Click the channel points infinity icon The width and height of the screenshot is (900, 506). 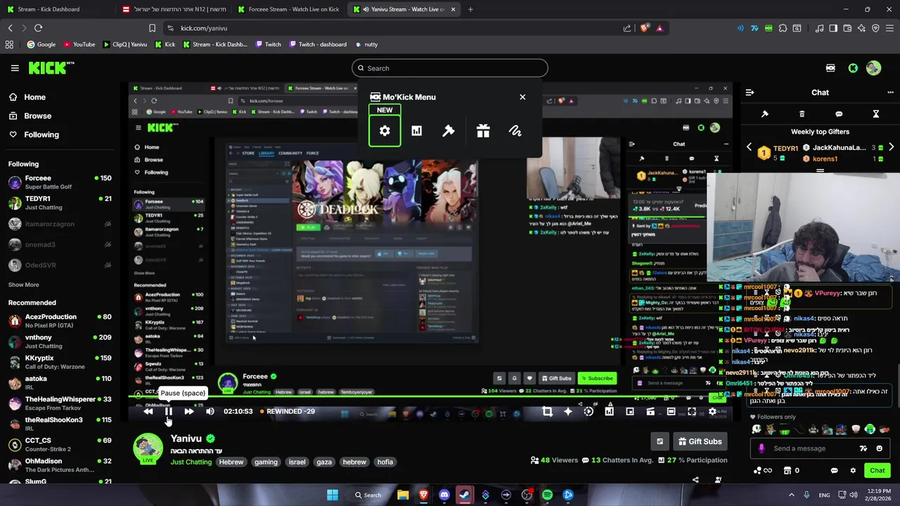click(x=762, y=471)
